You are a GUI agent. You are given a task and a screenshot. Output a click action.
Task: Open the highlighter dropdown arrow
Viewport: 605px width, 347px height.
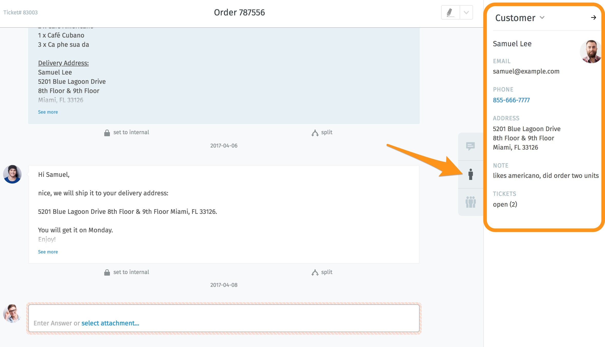pos(466,12)
